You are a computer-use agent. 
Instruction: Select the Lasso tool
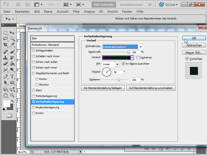(x=5, y=38)
